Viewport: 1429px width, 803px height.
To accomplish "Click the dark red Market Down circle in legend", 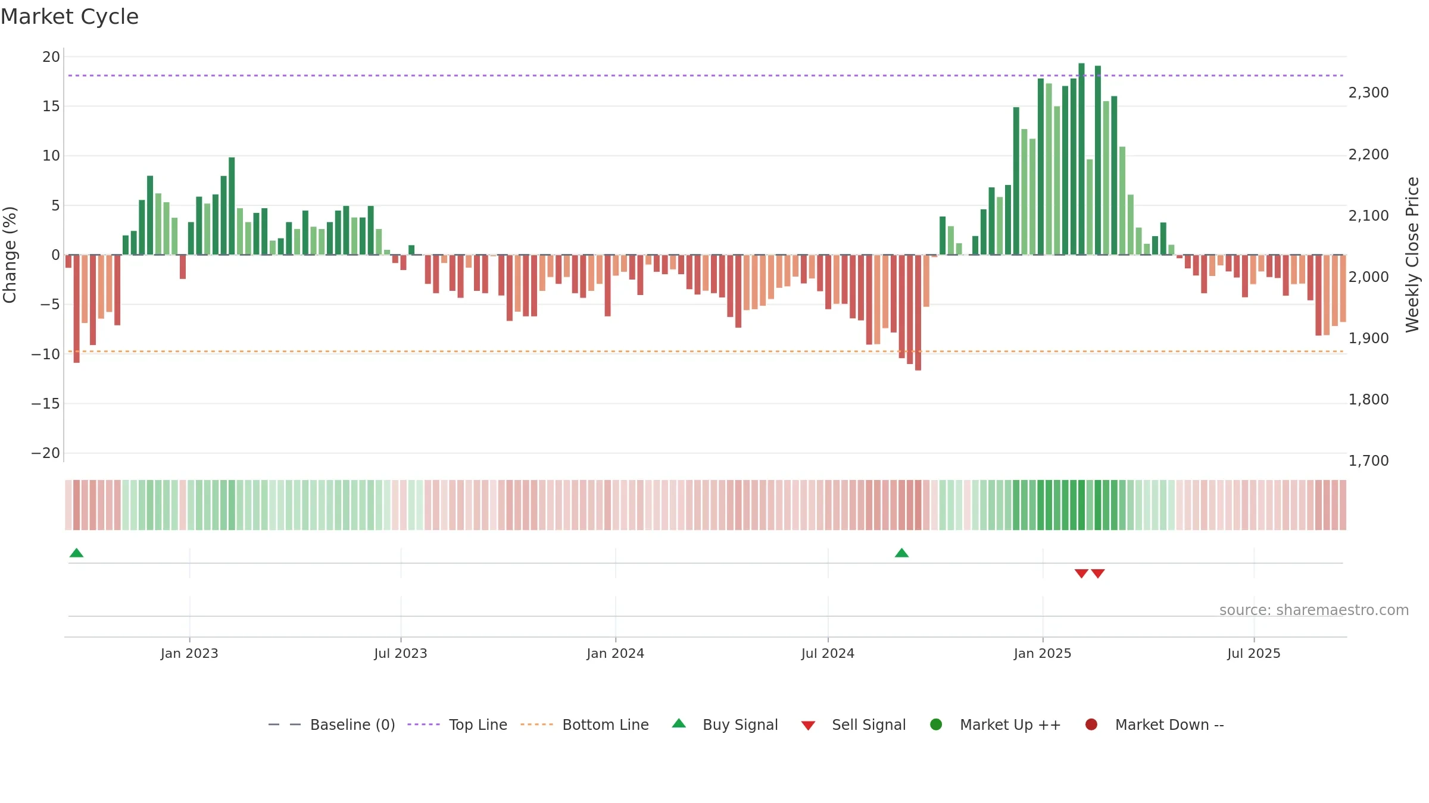I will coord(1091,724).
